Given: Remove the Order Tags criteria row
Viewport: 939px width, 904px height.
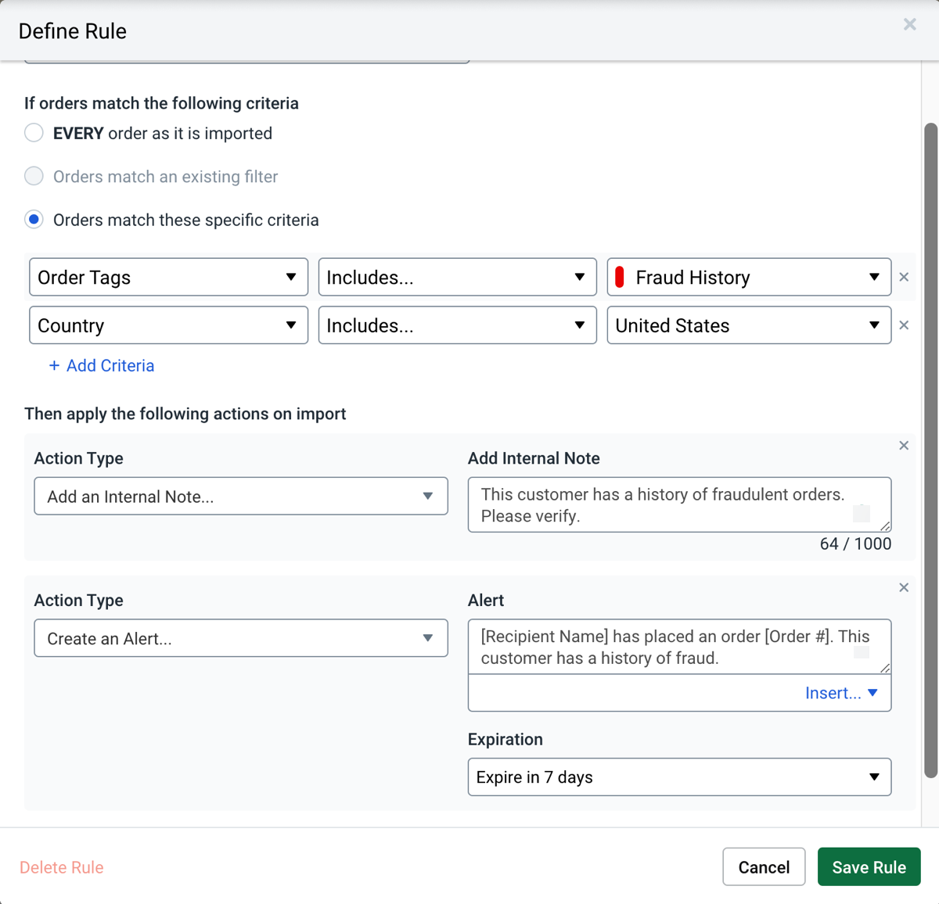Looking at the screenshot, I should tap(904, 277).
